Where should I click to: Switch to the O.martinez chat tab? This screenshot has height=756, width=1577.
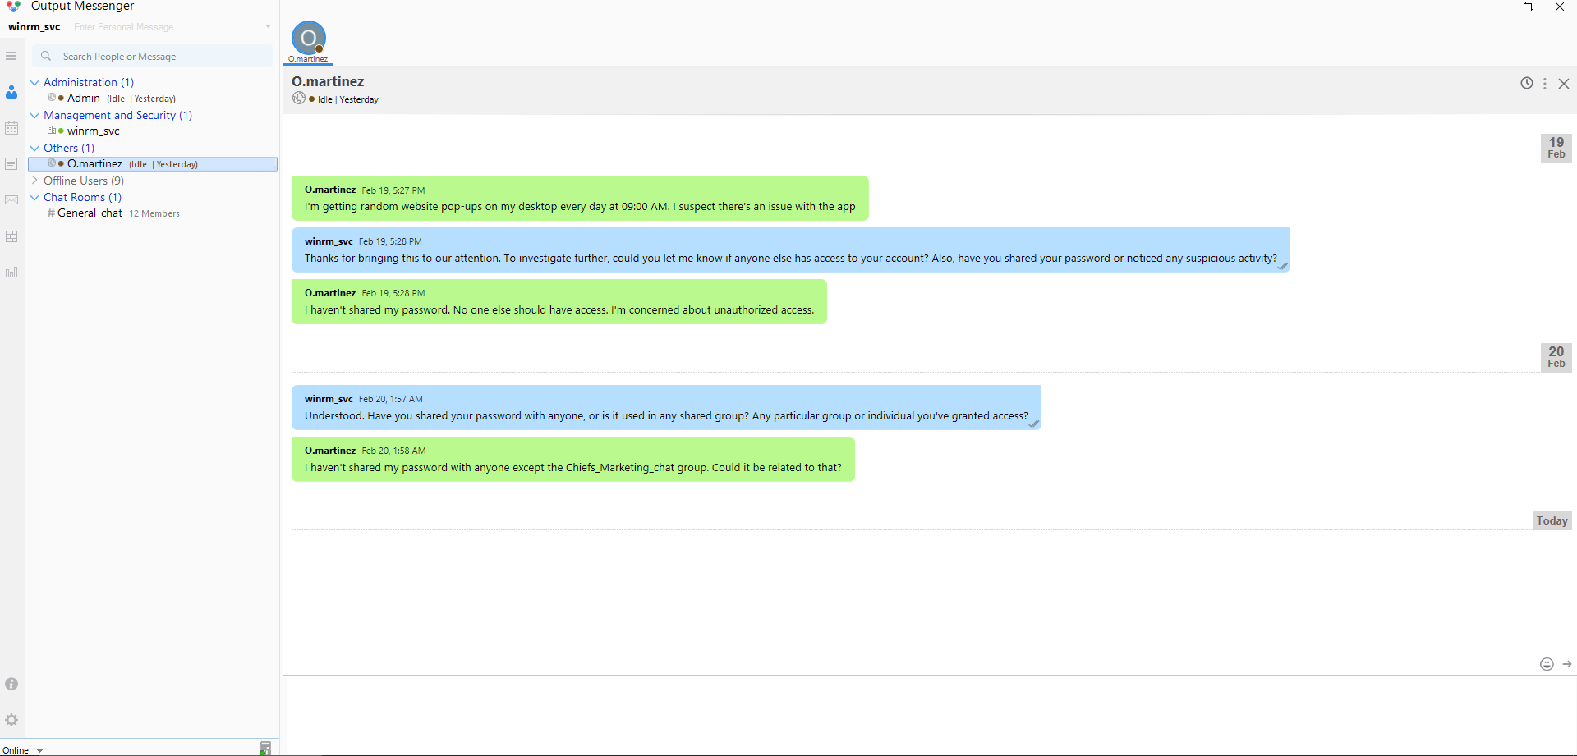pos(309,41)
